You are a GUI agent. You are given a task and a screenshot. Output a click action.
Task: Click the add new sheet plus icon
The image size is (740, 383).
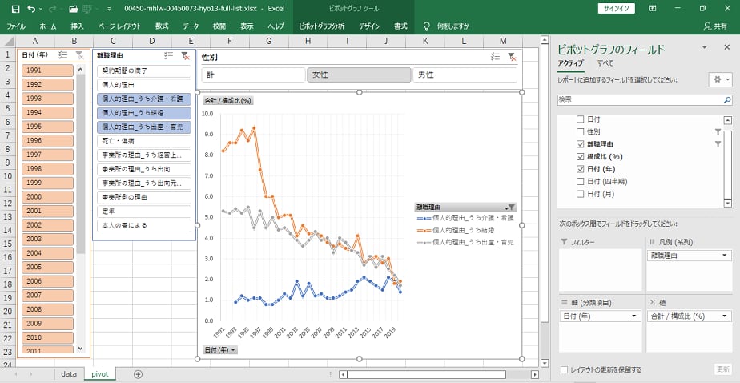click(x=138, y=374)
